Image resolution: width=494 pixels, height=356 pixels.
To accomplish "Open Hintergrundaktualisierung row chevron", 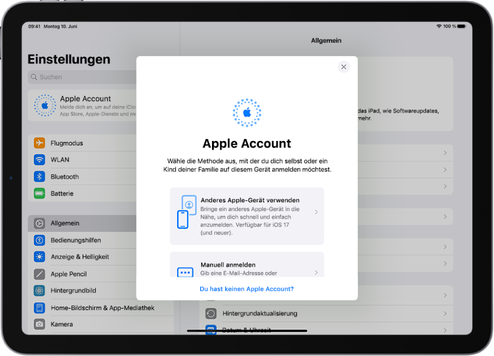I will tap(445, 313).
